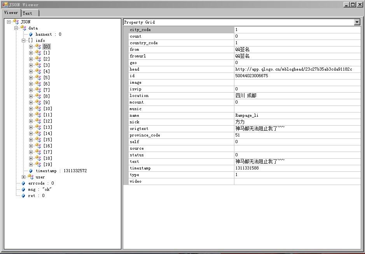This screenshot has height=254, width=365.
Task: Click the nick value 方力
Action: (x=240, y=122)
